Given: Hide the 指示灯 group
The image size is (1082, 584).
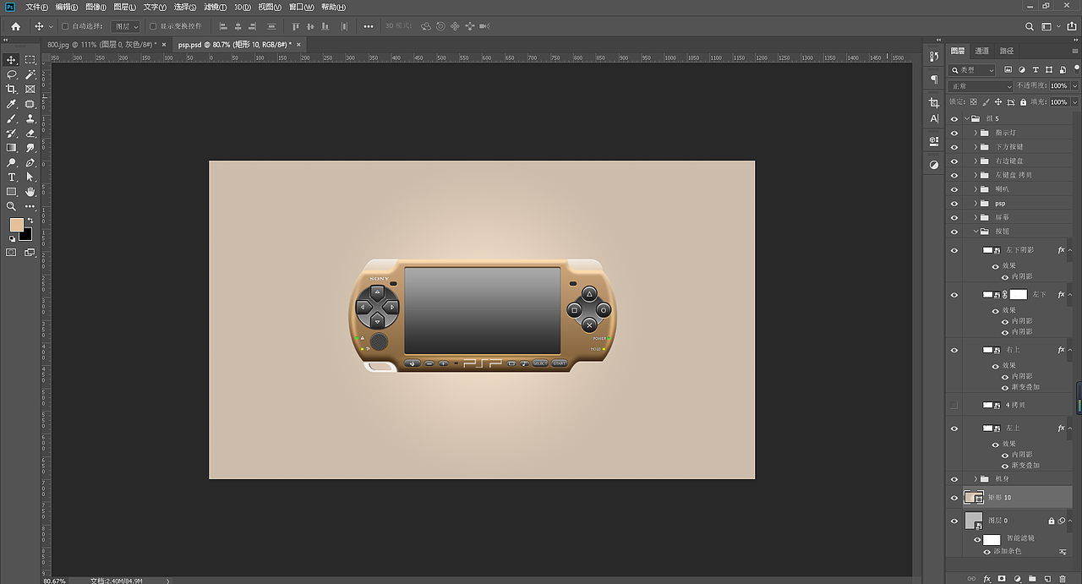Looking at the screenshot, I should point(954,133).
